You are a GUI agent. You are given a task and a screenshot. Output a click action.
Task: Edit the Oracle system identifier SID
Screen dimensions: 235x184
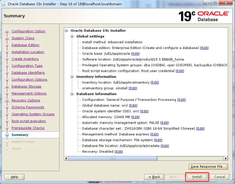point(144,111)
